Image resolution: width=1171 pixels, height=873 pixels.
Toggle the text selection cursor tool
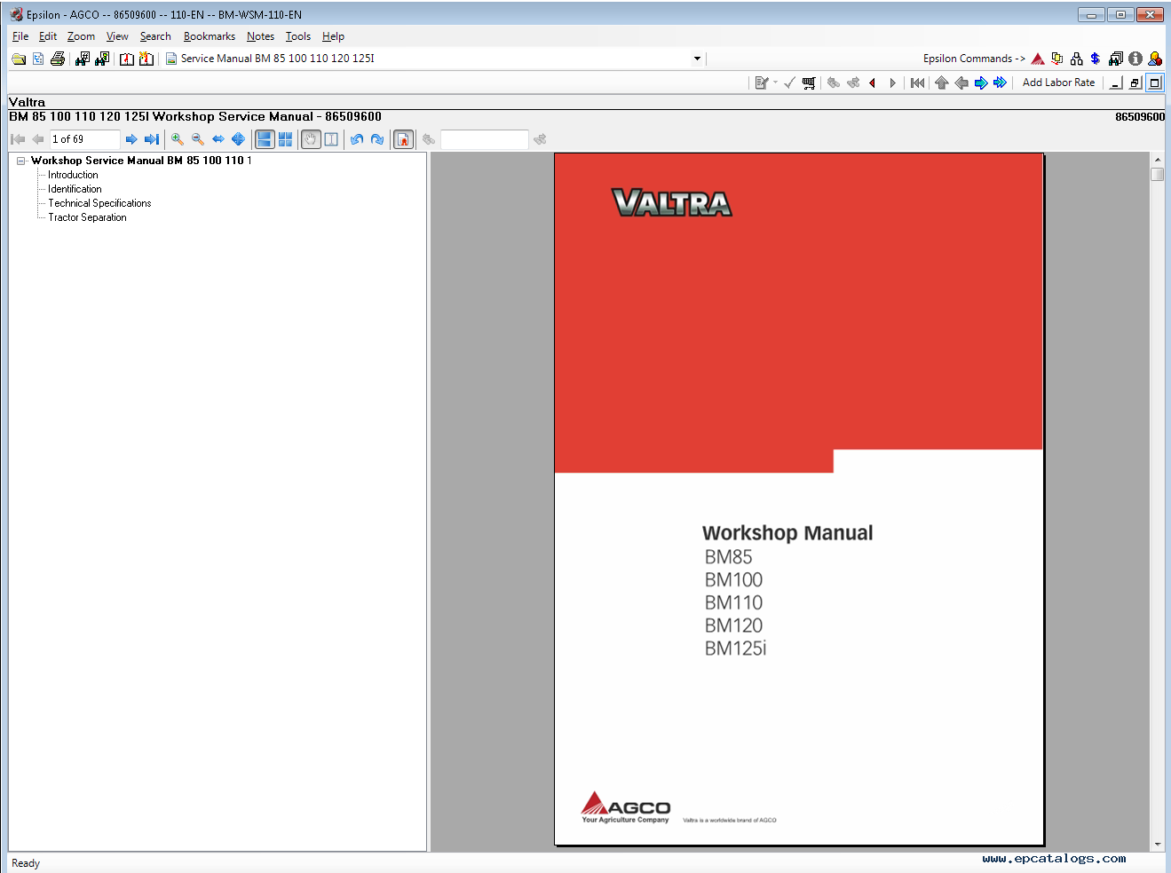pyautogui.click(x=331, y=139)
